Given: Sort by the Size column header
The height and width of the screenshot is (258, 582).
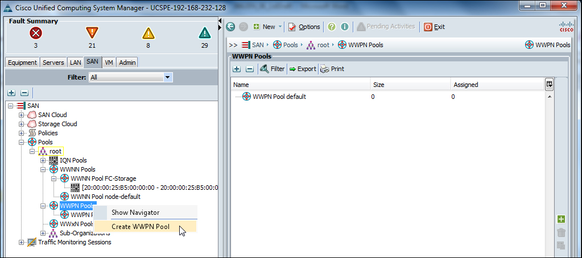Looking at the screenshot, I should click(x=410, y=85).
